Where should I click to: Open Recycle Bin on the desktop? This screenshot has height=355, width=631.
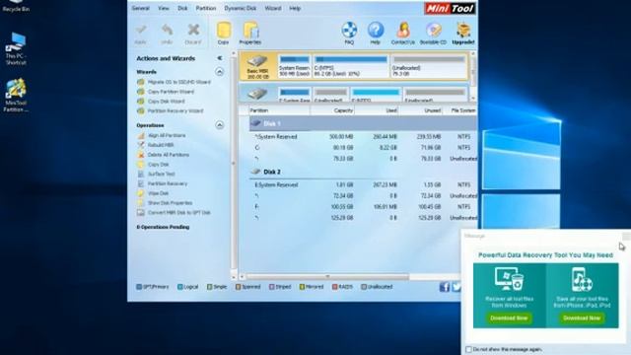(16, 6)
